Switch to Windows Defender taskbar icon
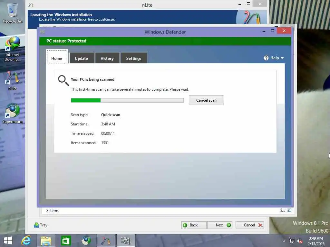This screenshot has width=330, height=247. (126, 241)
